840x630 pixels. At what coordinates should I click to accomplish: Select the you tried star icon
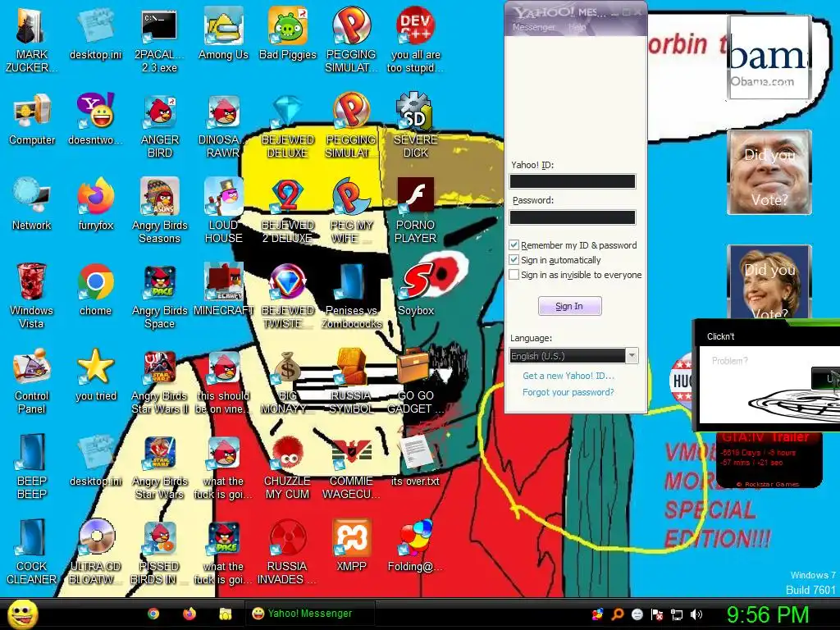pyautogui.click(x=95, y=374)
